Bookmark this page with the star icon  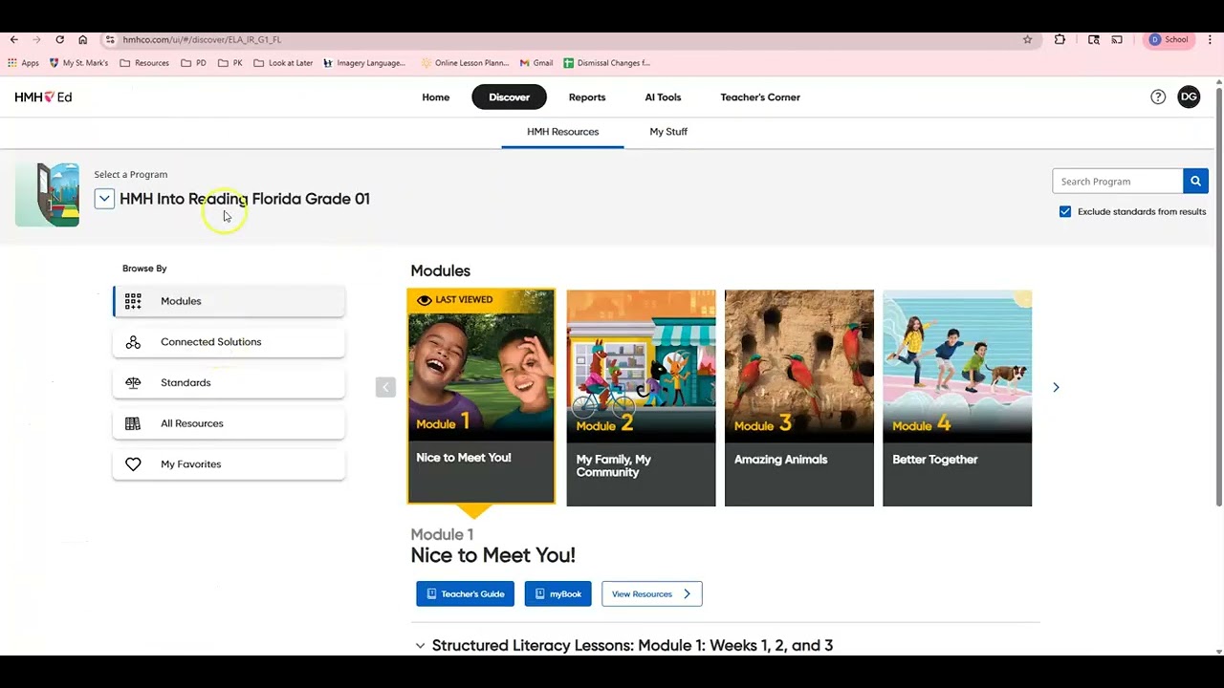coord(1028,39)
